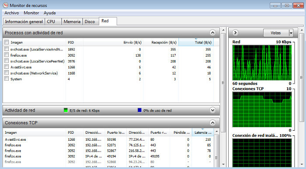Click the graphs pane scrollbar thumb
Image resolution: width=306 pixels, height=169 pixels.
pyautogui.click(x=302, y=78)
